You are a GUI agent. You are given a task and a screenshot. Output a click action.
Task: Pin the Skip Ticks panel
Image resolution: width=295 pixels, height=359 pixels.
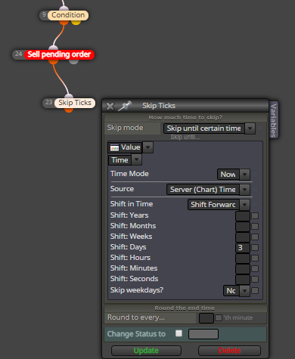tap(125, 106)
